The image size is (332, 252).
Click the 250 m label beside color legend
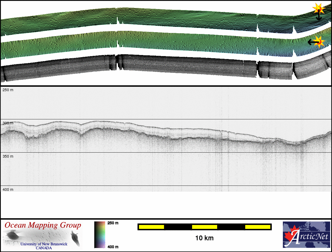(113, 223)
